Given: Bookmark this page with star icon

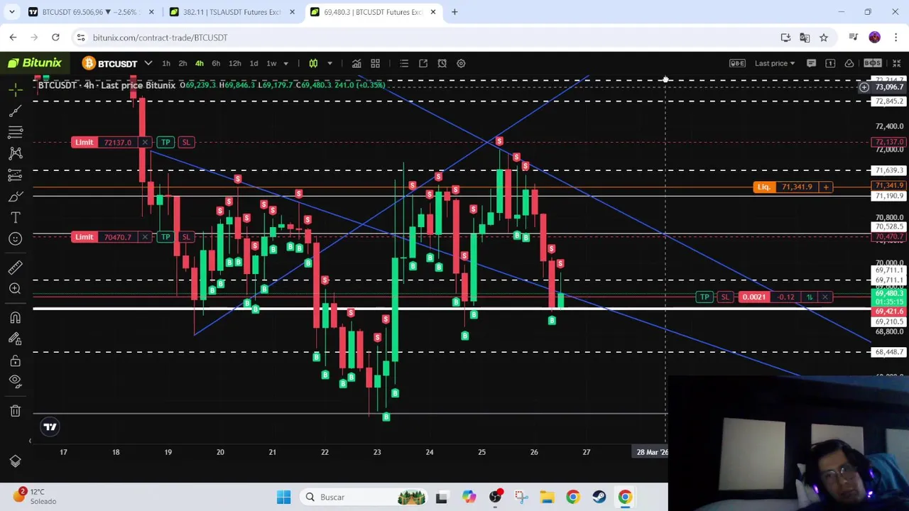Looking at the screenshot, I should [x=824, y=38].
